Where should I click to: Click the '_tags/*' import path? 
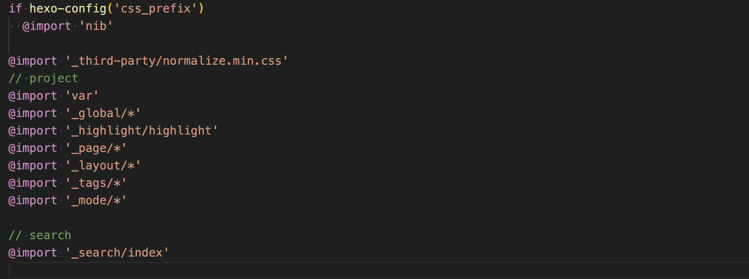pos(96,183)
